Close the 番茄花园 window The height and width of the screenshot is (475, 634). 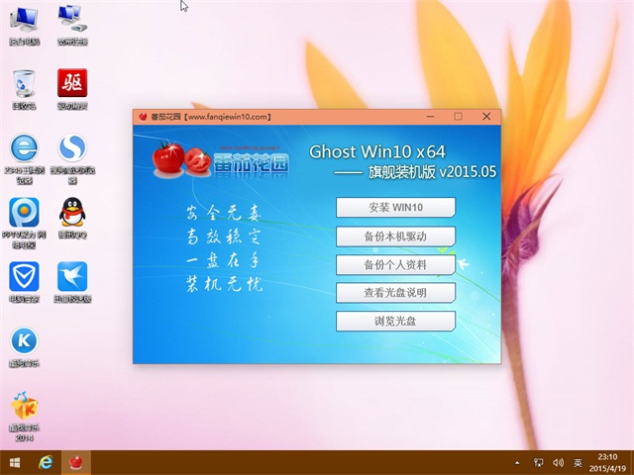(x=486, y=117)
